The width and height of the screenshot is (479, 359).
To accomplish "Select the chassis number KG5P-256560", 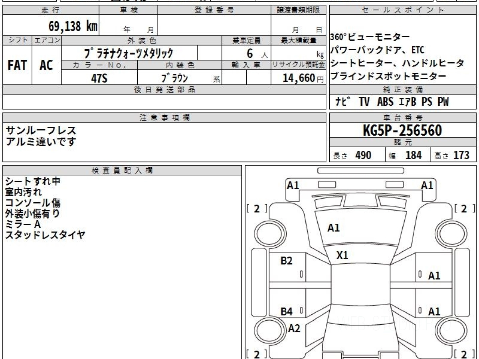I will coord(402,130).
